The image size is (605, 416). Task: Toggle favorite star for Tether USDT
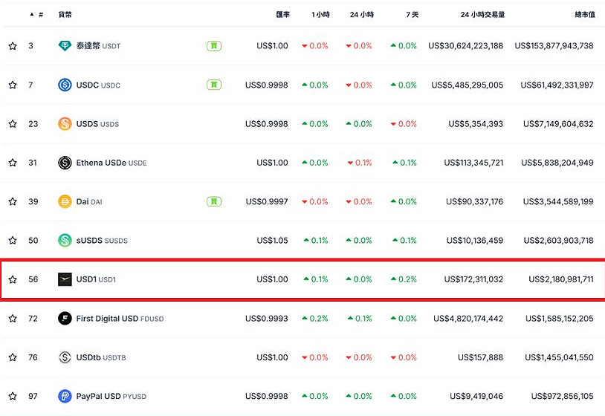tap(13, 46)
